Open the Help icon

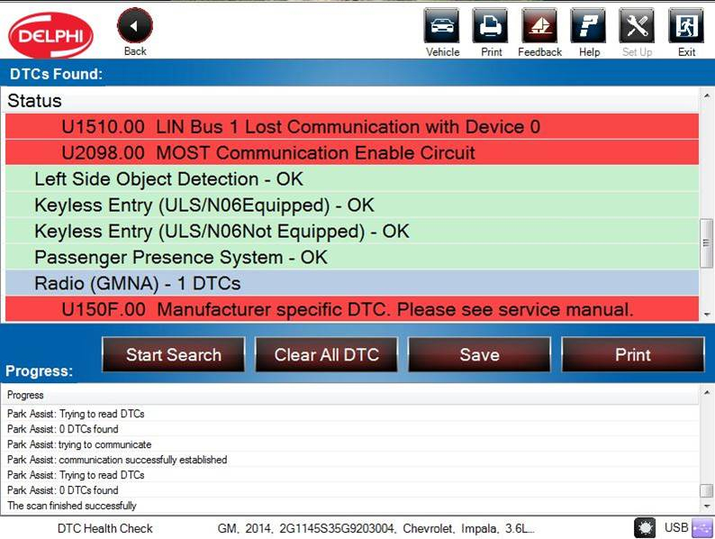(589, 26)
